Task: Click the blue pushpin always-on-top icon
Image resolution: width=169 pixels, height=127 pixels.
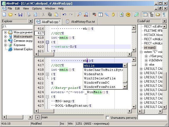Action: [107, 15]
